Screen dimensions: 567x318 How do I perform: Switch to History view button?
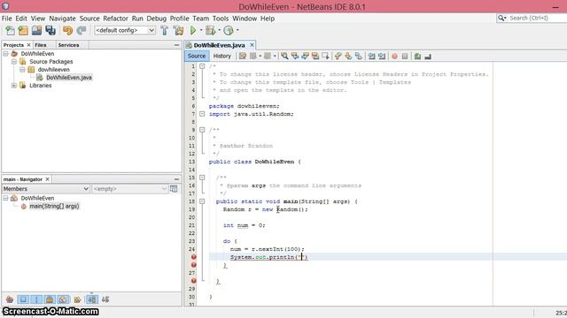tap(221, 57)
